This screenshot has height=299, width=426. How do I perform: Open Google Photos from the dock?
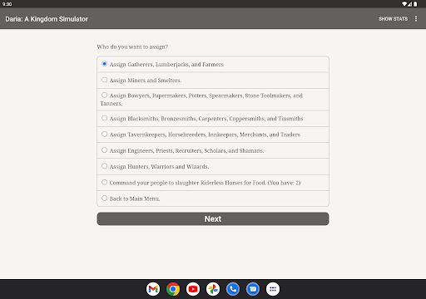[x=213, y=289]
